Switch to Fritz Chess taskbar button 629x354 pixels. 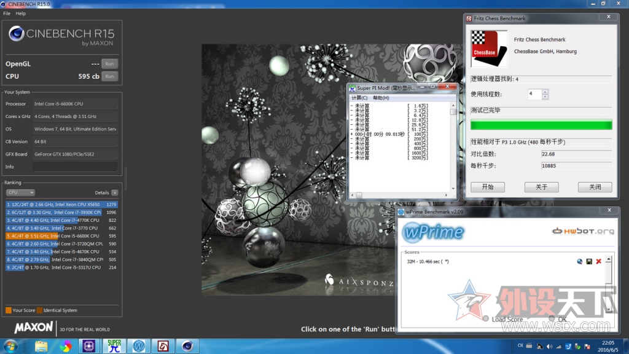point(163,346)
